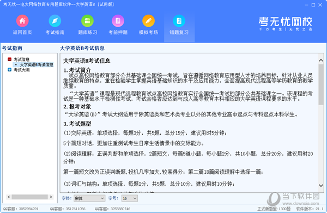The image size is (327, 213).
Task: Close the application window
Action: click(320, 5)
